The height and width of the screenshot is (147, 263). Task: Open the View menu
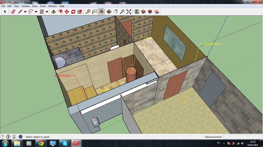(16, 6)
